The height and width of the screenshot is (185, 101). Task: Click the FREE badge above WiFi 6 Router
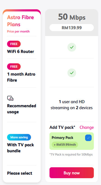point(14,44)
